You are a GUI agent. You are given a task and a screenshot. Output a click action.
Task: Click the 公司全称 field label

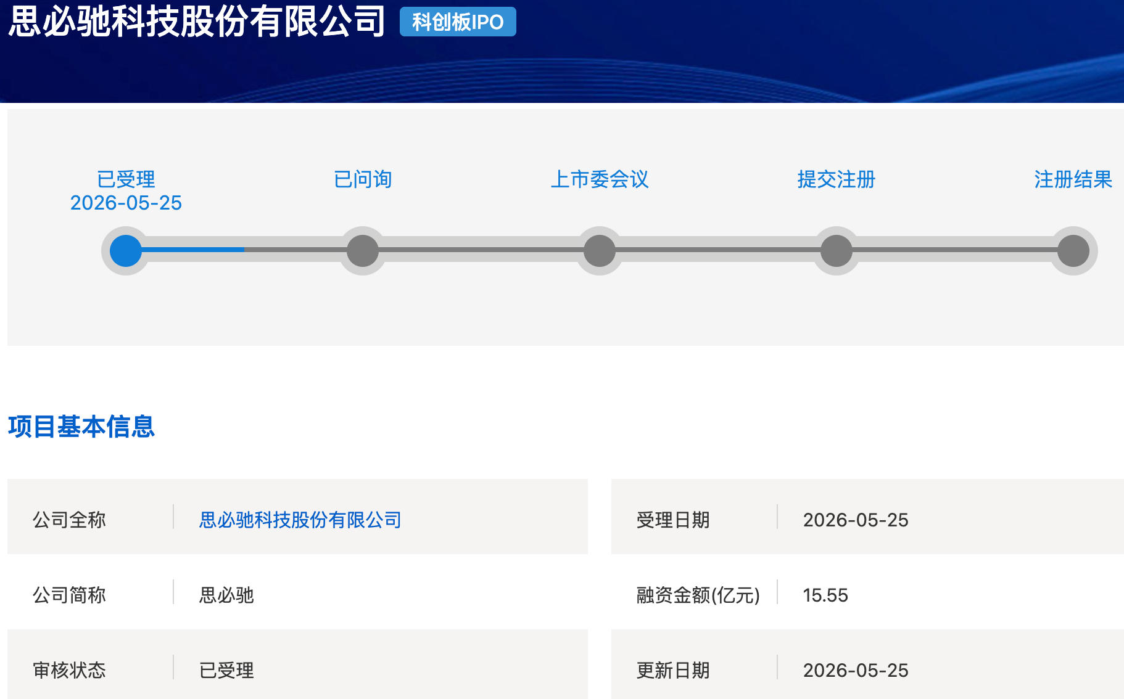(69, 520)
